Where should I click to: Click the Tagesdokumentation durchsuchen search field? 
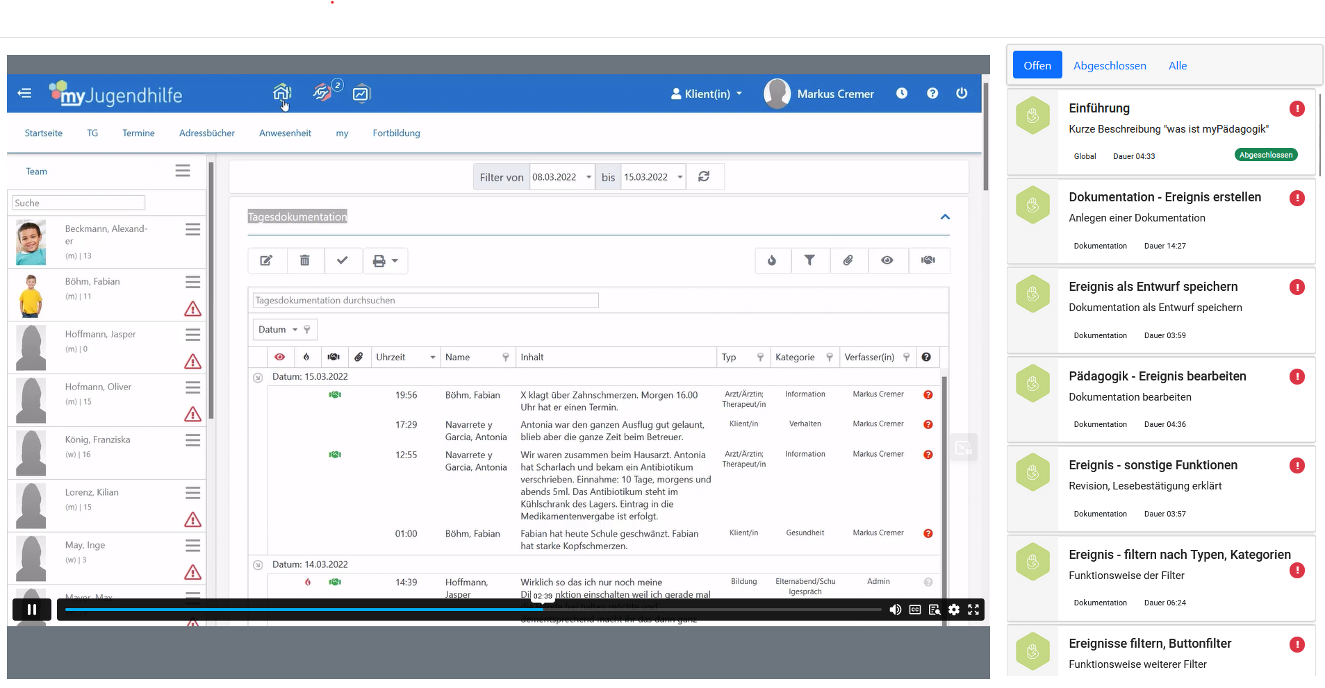click(x=425, y=301)
